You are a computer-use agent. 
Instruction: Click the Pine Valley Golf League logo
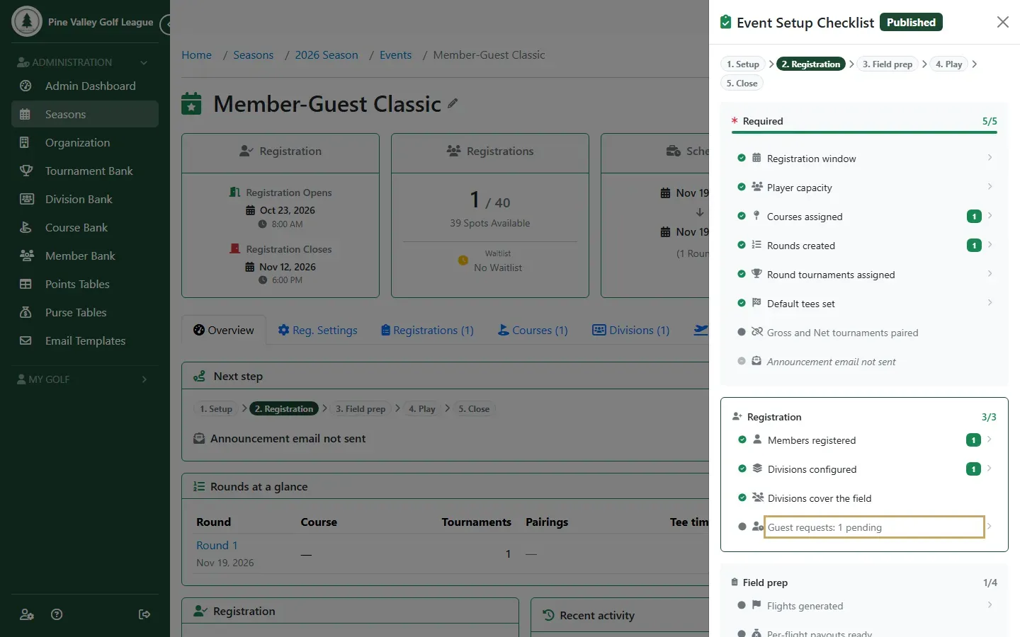point(27,21)
